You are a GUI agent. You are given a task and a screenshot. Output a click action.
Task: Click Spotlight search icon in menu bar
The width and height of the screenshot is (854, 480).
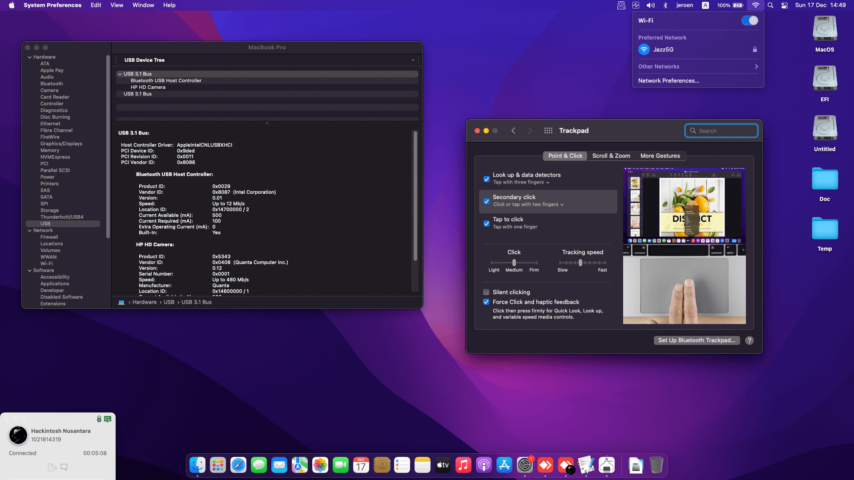click(770, 5)
